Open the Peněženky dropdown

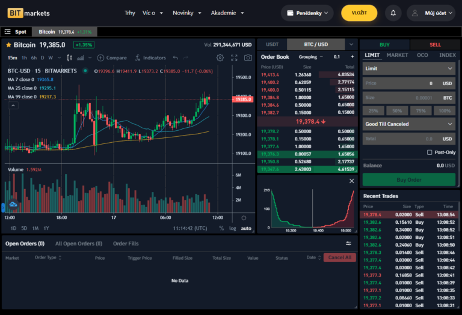coord(307,13)
